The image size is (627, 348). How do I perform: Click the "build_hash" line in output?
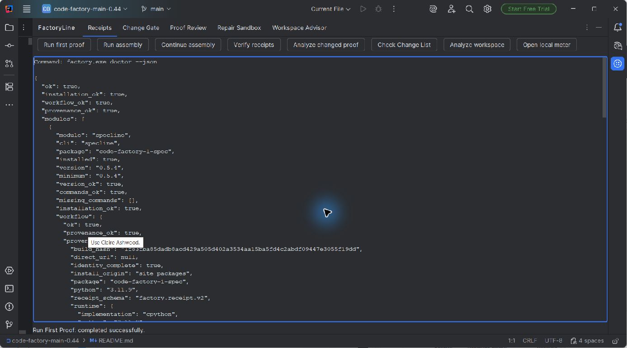(x=216, y=249)
